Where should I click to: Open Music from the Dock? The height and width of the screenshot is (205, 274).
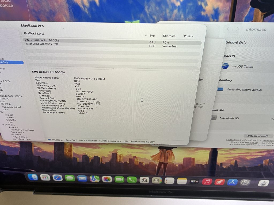click(x=207, y=182)
